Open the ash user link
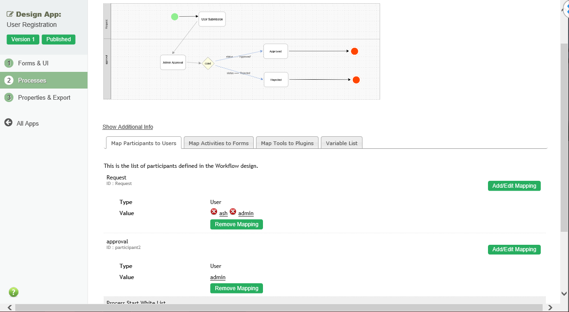 (x=224, y=213)
